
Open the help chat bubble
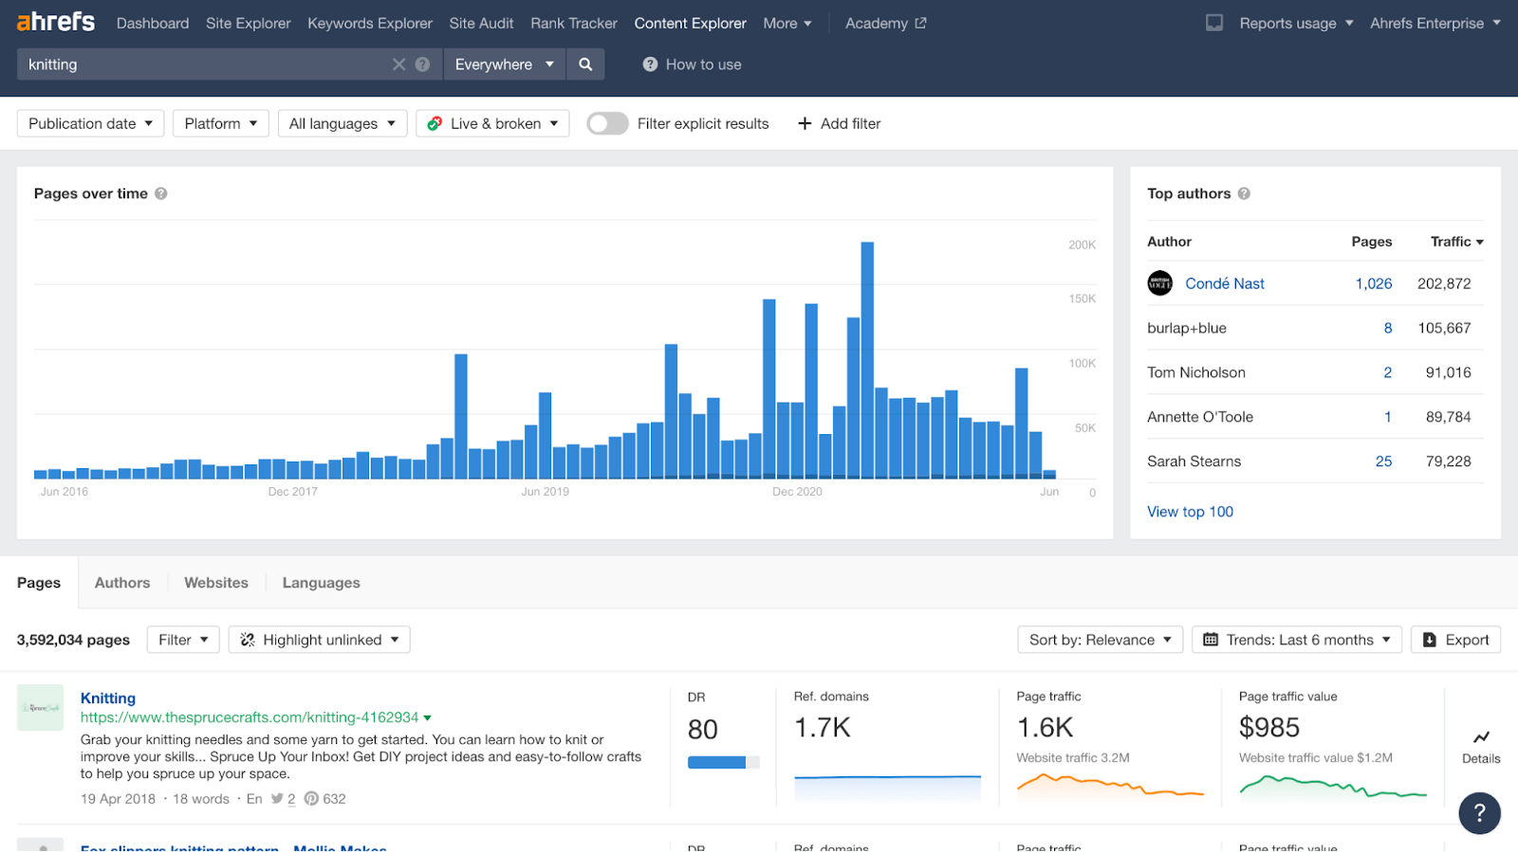click(1479, 813)
